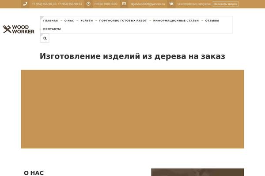Viewport: 265px width, 176px height.
Task: Open the search magnifier icon
Action: point(45,38)
